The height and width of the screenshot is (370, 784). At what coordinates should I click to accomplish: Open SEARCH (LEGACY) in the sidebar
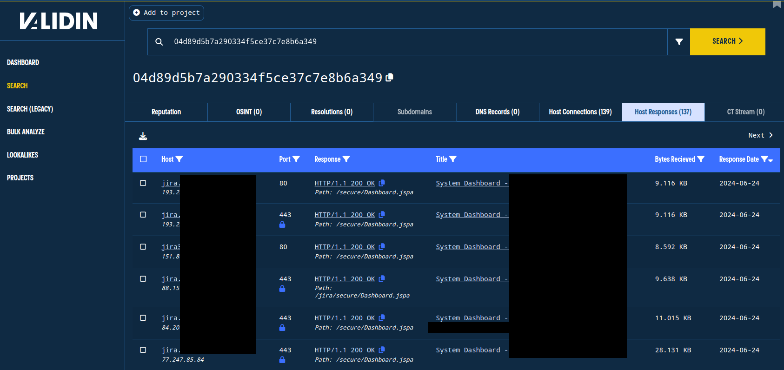(x=30, y=109)
